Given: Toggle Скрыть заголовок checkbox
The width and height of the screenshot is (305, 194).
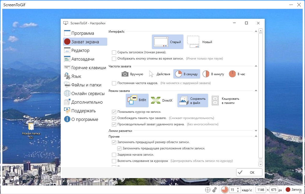Looking at the screenshot, I should (114, 52).
